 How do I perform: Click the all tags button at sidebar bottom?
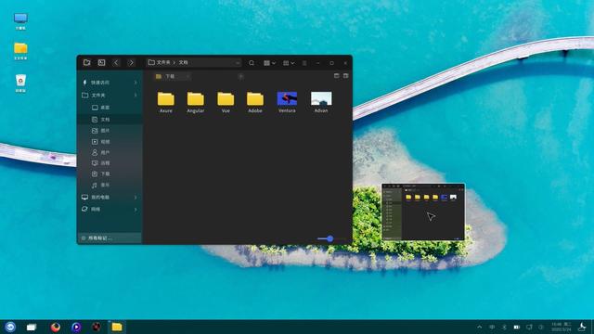(x=110, y=238)
